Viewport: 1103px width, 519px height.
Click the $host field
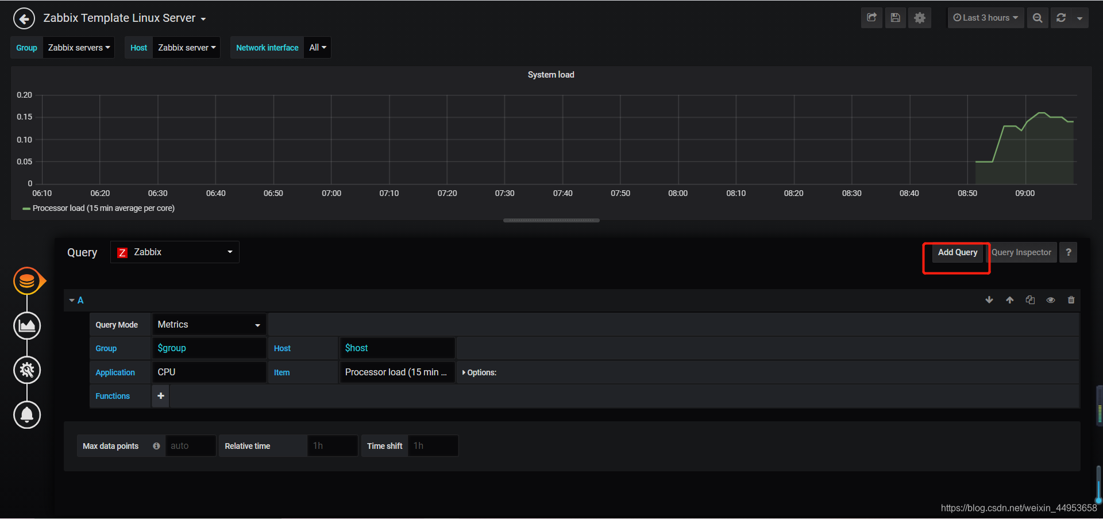tap(397, 348)
